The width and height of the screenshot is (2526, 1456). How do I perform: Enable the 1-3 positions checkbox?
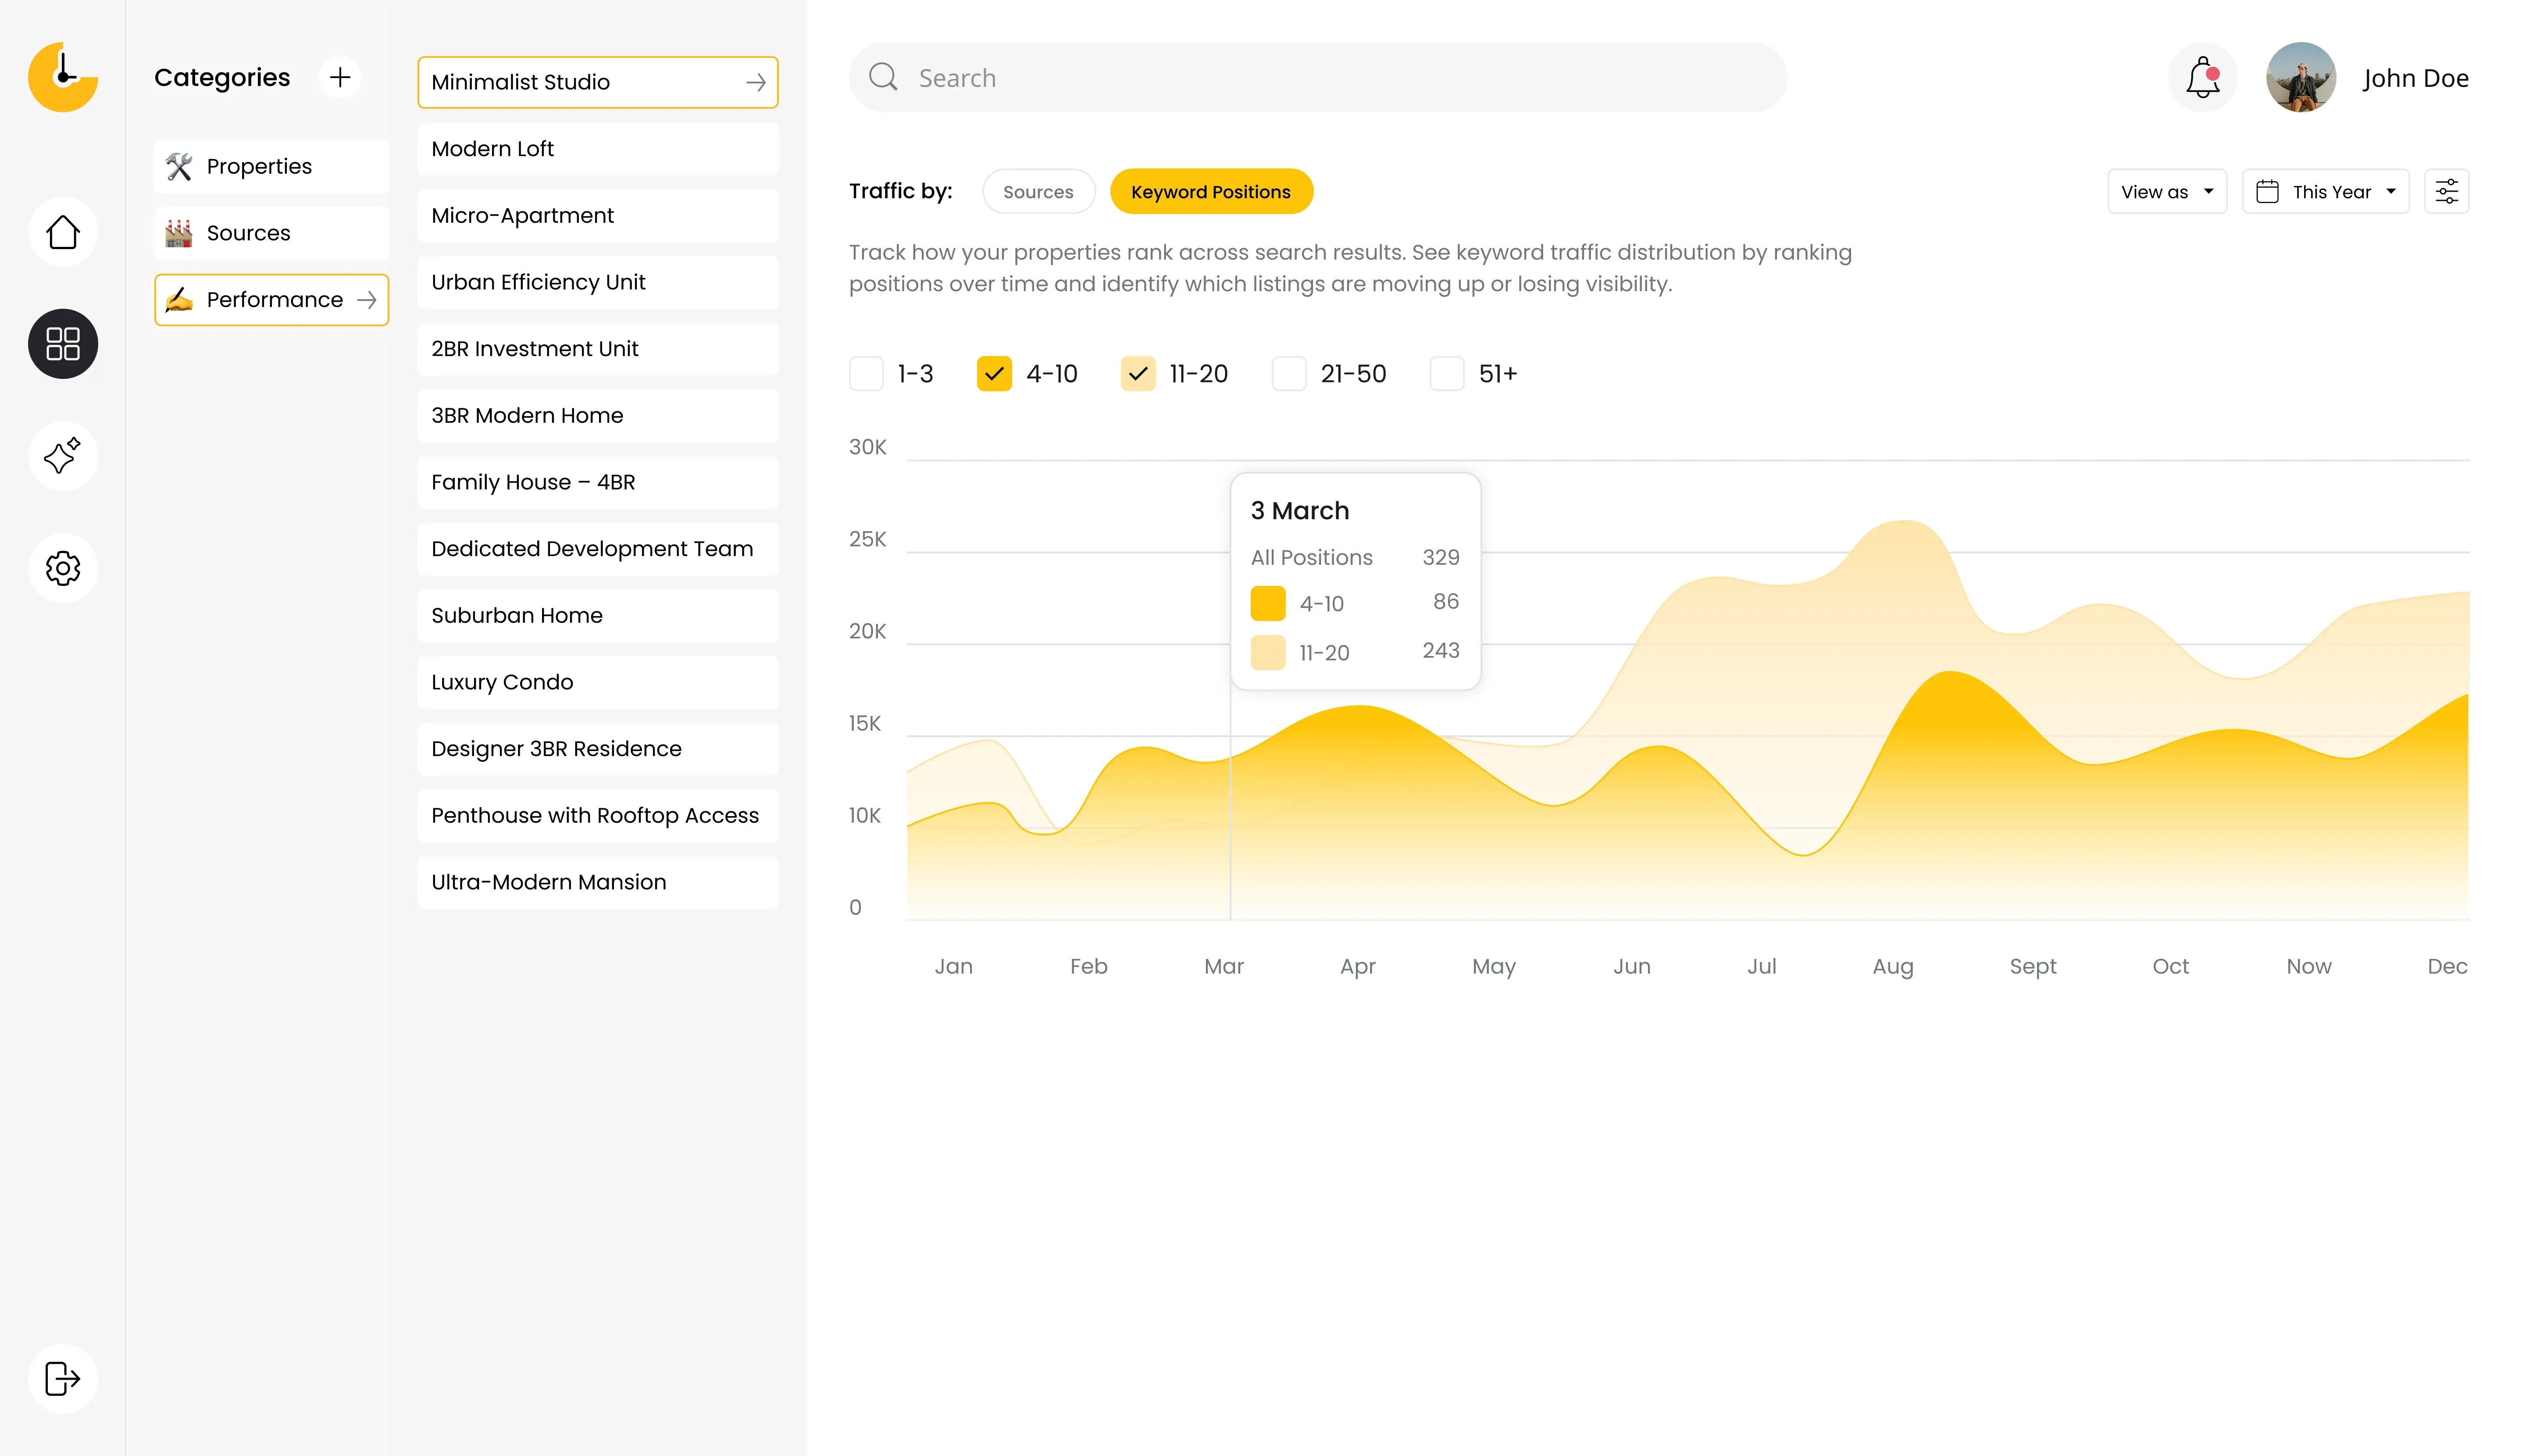[x=866, y=374]
